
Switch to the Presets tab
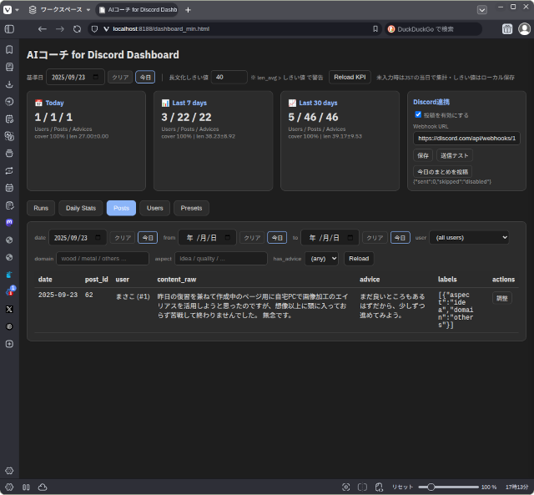[x=191, y=208]
